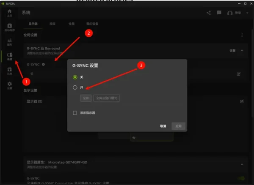The width and height of the screenshot is (254, 185).
Task: Click the 登录 login link
Action: pyautogui.click(x=238, y=13)
